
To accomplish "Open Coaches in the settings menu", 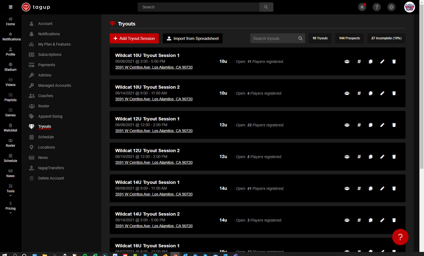I will (x=46, y=96).
